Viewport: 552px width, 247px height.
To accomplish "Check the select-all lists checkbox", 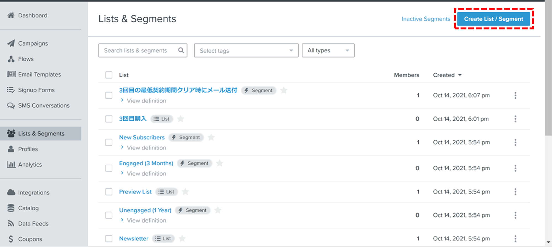I will coord(109,75).
